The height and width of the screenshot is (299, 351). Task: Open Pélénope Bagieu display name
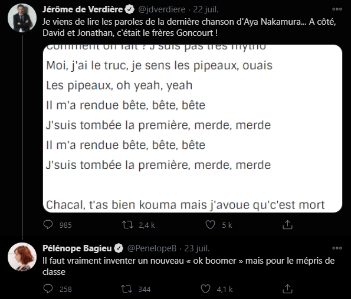point(77,248)
